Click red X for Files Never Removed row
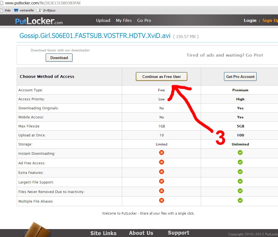The height and width of the screenshot is (237, 278). click(162, 191)
